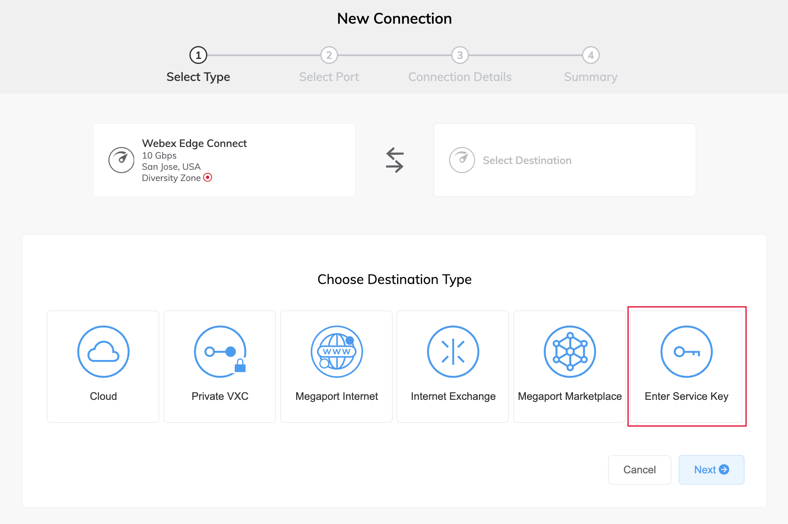Screen dimensions: 788x524
Task: Select the Internet Exchange icon
Action: pos(453,352)
